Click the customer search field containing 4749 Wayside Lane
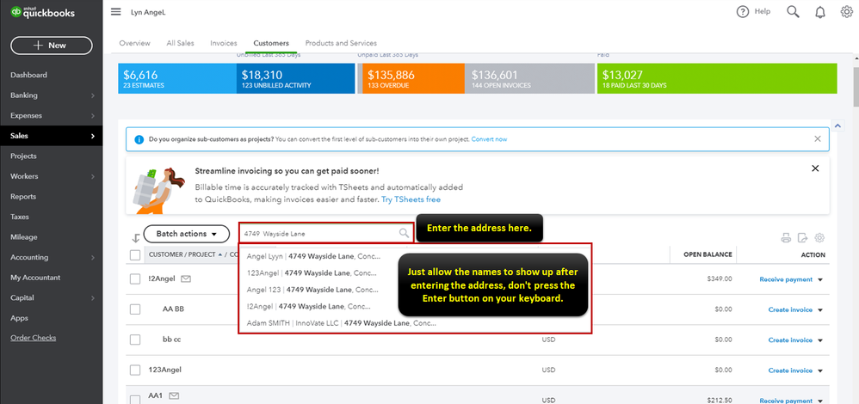This screenshot has height=404, width=859. pos(326,234)
